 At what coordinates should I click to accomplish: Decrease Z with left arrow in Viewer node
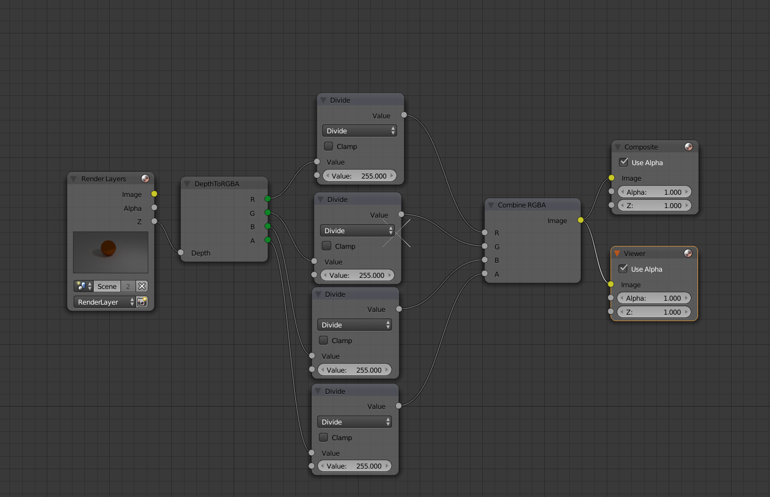click(622, 312)
